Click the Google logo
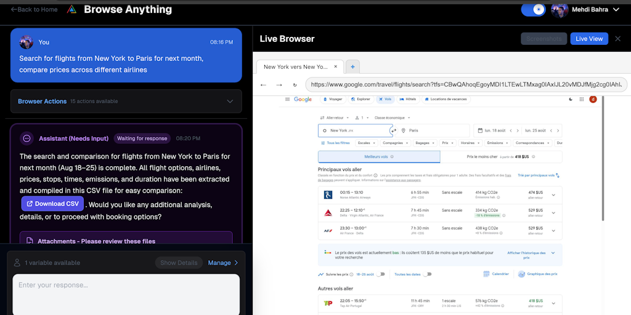This screenshot has height=315, width=631. 303,99
